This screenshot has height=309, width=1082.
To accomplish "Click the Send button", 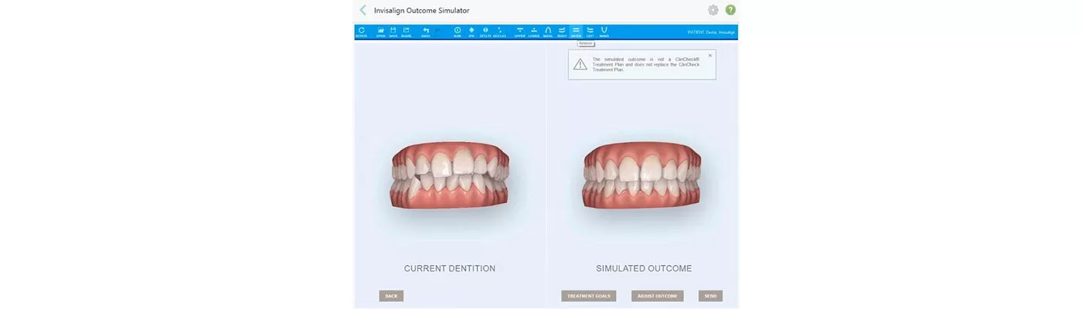I will tap(710, 296).
